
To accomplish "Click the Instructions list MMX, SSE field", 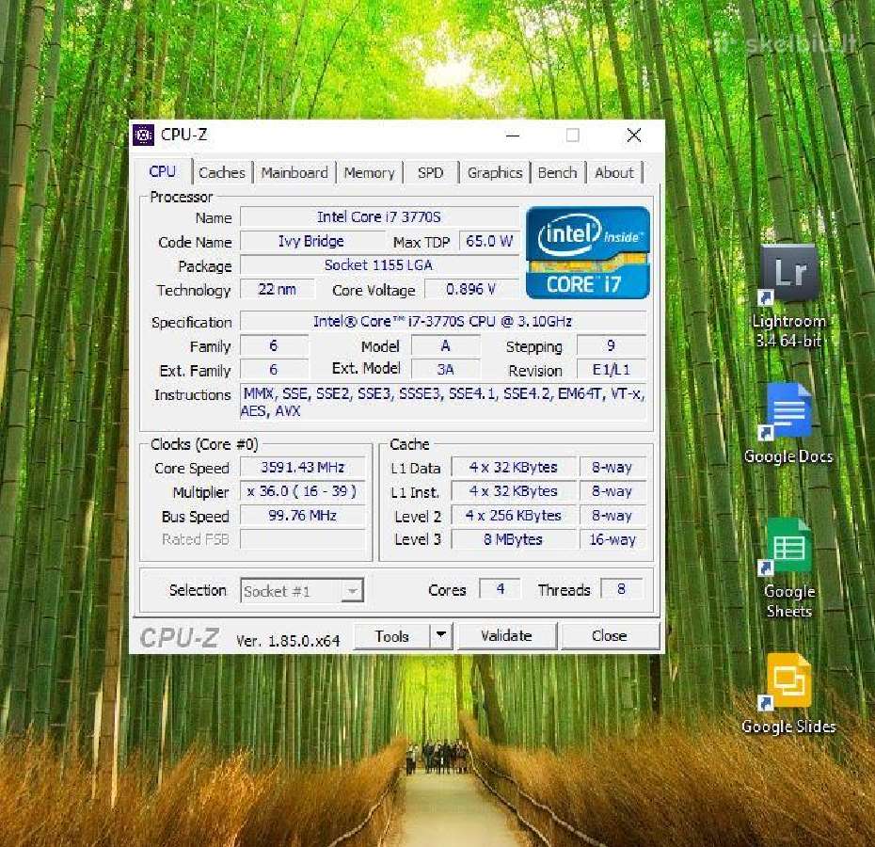I will (x=443, y=402).
